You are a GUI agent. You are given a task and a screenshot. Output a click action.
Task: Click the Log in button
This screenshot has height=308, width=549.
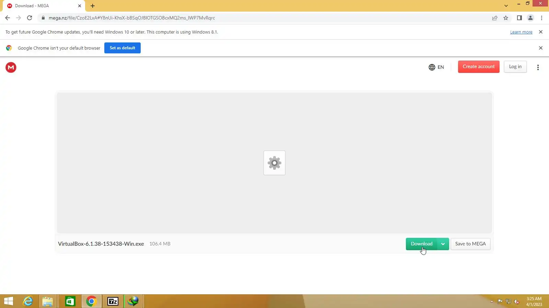515,67
